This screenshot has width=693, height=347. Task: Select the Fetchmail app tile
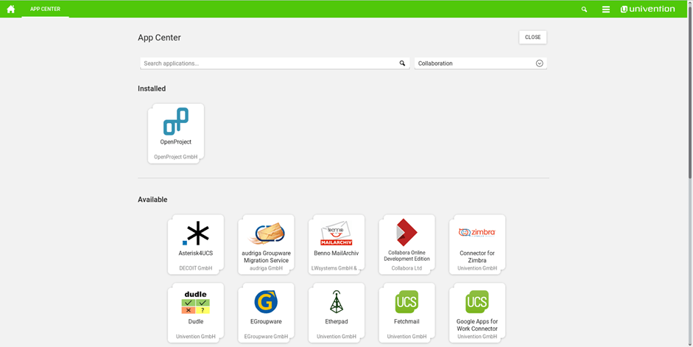[407, 312]
